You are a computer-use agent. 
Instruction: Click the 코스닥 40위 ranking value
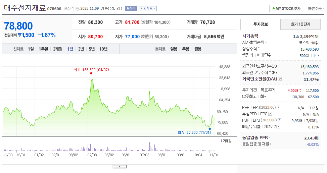click(x=309, y=43)
